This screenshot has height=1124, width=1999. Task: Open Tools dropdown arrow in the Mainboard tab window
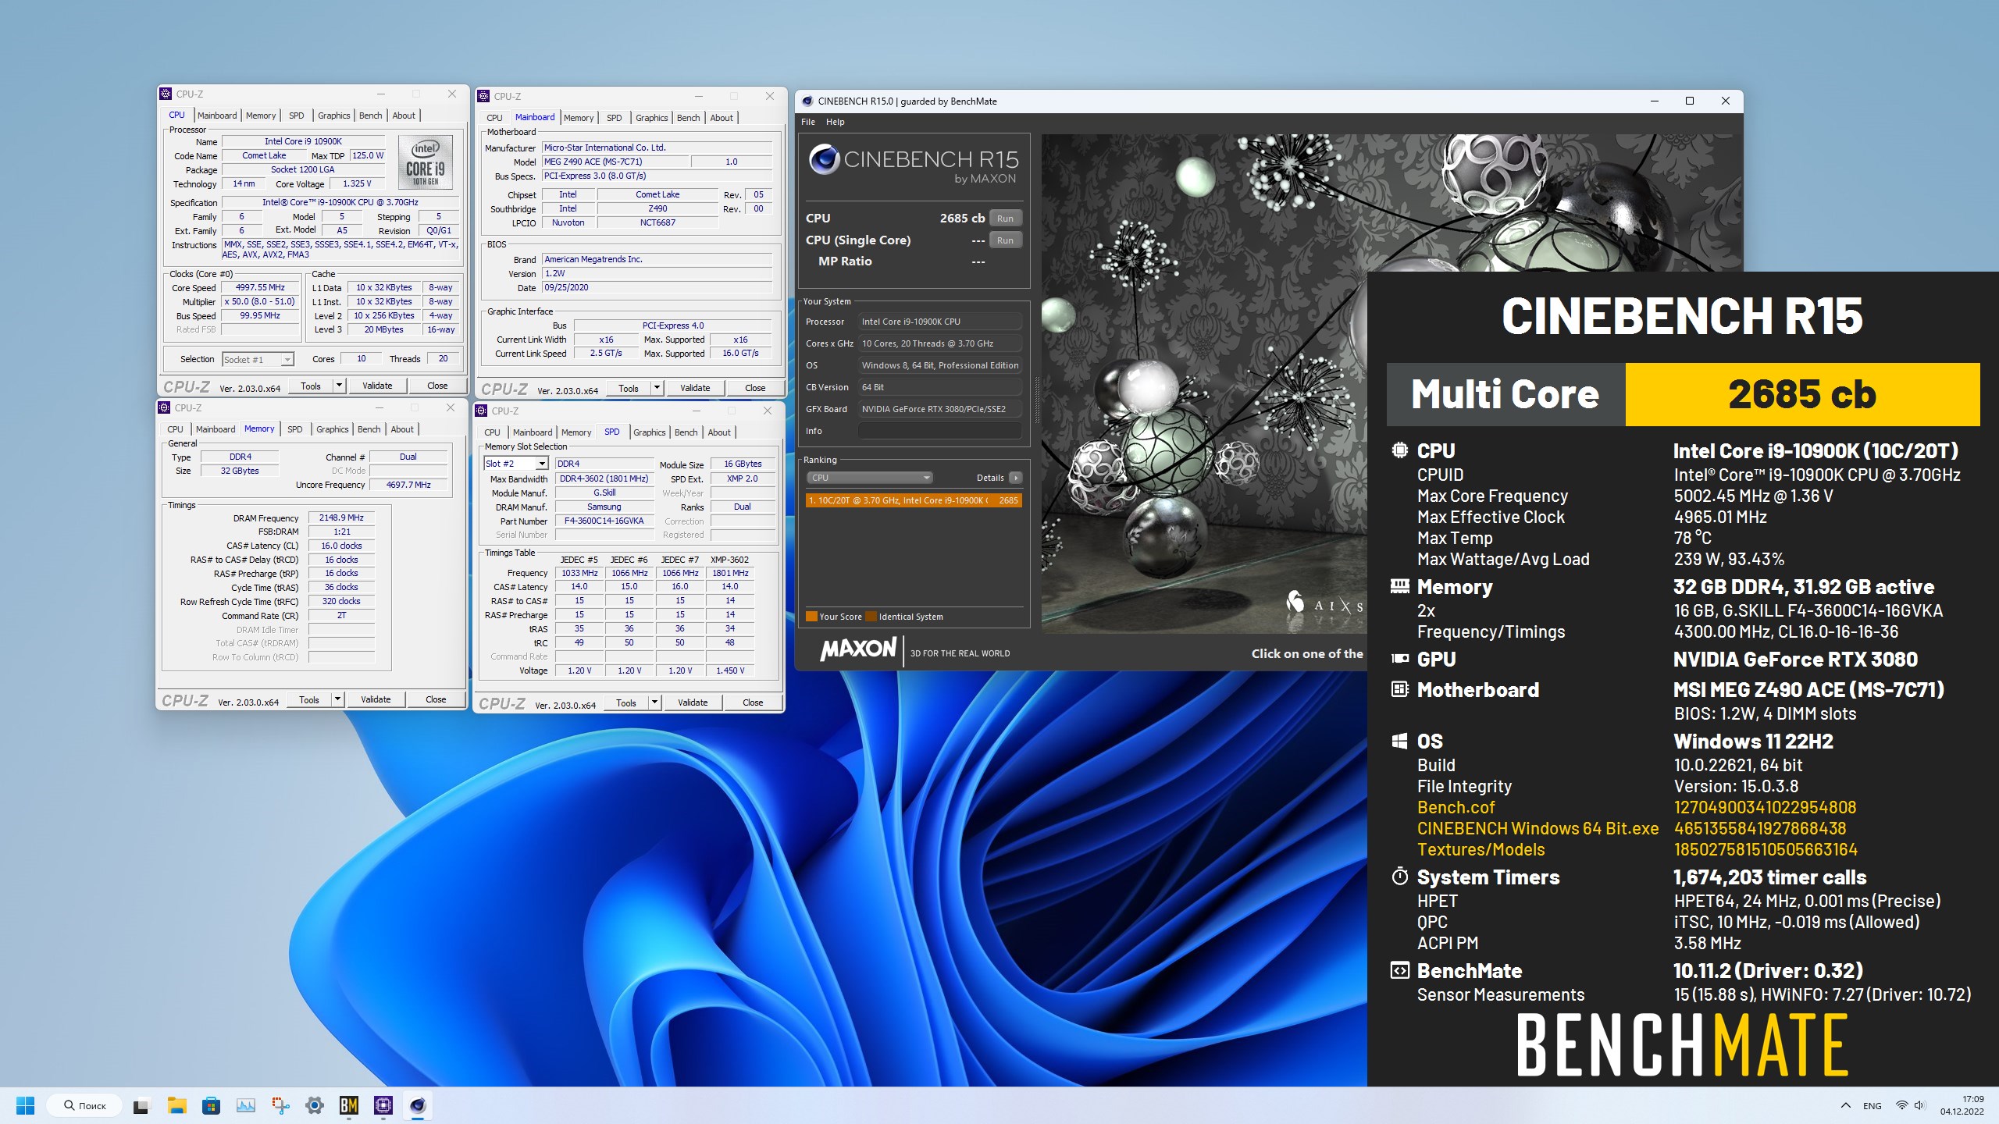(657, 388)
